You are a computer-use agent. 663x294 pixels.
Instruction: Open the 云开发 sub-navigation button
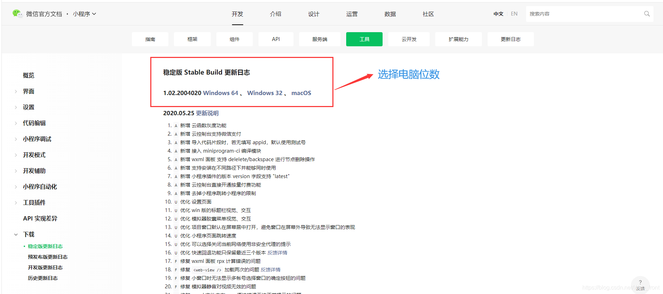pos(409,39)
